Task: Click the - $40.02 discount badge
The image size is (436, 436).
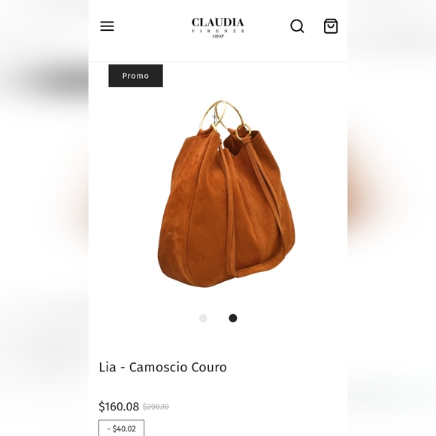Action: (122, 428)
